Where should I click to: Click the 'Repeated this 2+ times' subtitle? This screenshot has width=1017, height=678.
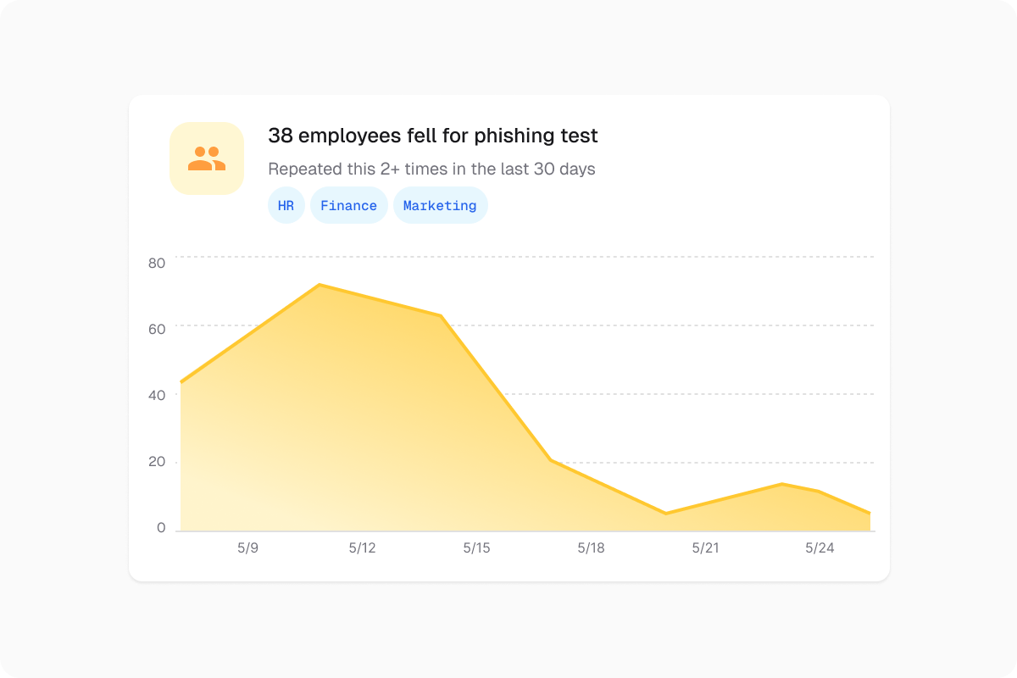click(x=431, y=169)
